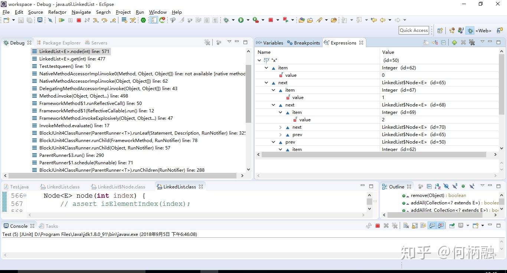Add a new expression with green plus
Screen dimensions: 507x273
click(454, 43)
